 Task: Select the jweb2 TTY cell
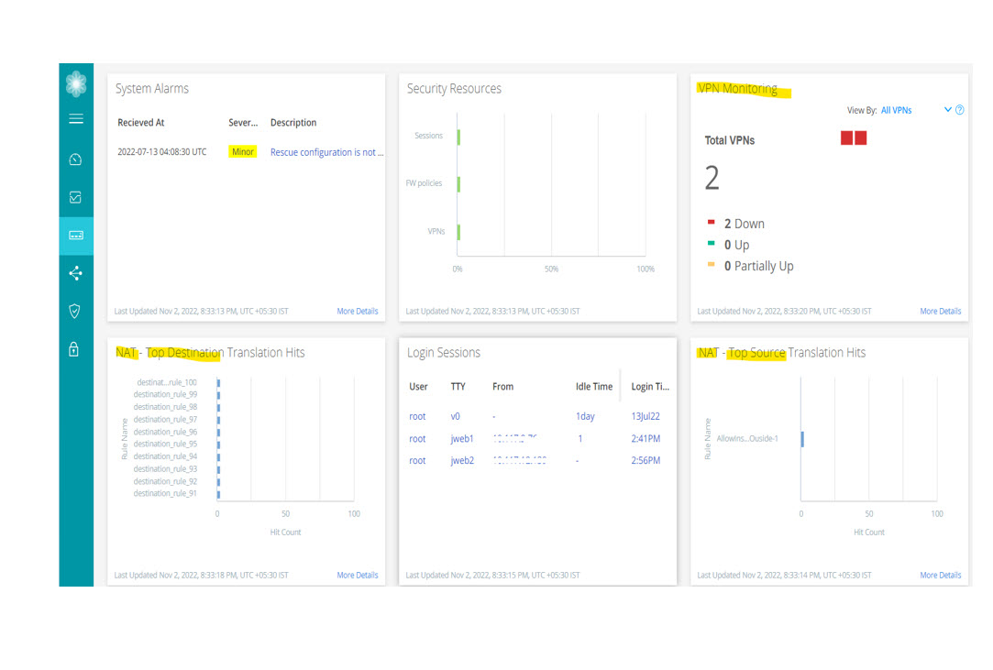coord(462,460)
